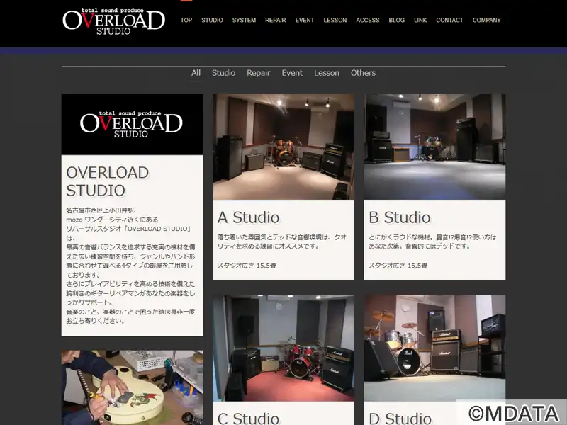Filter cards by Others
Screen dimensions: 567x425
point(363,73)
